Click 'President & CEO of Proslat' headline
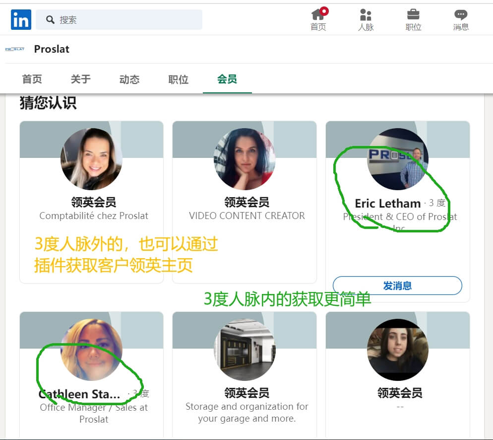Viewport: 493px width, 440px height. 400,222
